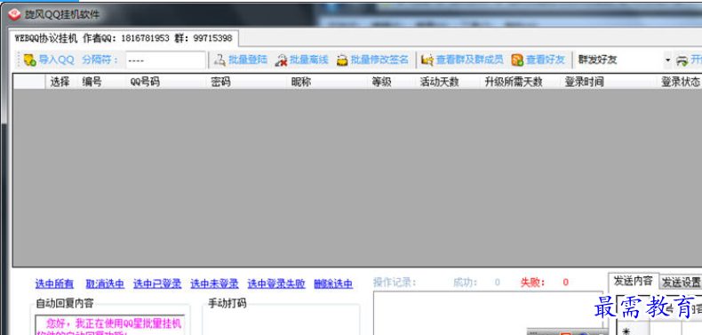This screenshot has height=335, width=702.
Task: Click the 查看好友 toolbar button text
Action: point(546,60)
